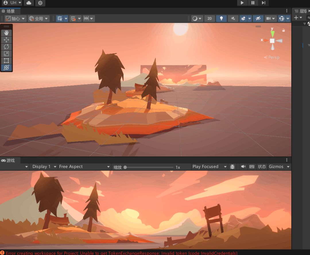Click the orientation overlay drag handle
310x255 pixels.
pos(258,26)
